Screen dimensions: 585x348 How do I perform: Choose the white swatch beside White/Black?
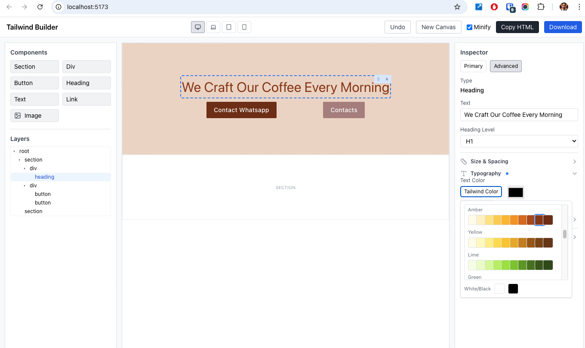click(499, 289)
